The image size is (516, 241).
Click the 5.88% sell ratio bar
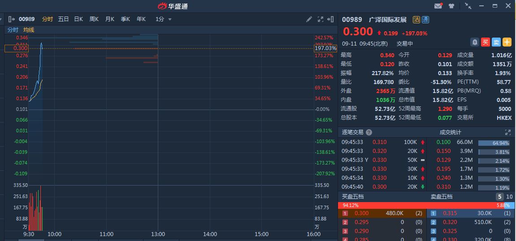click(509, 206)
